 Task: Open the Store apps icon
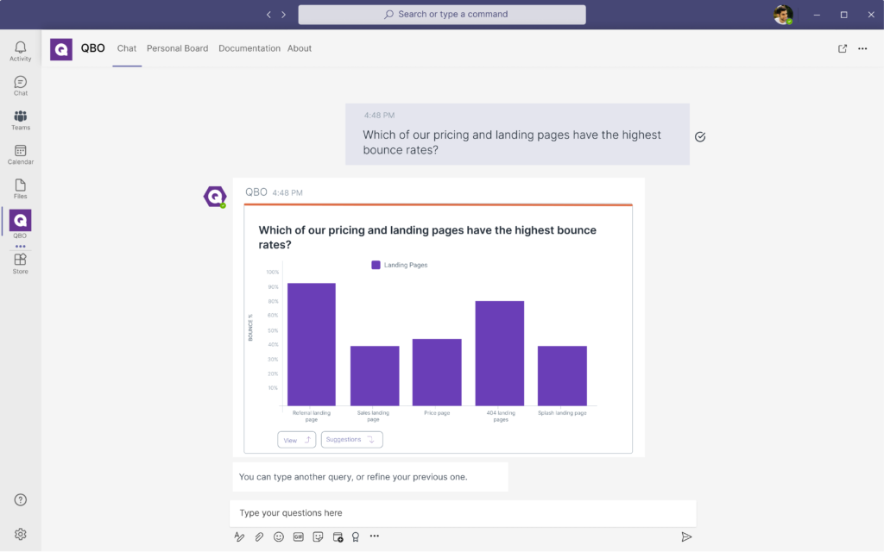click(20, 263)
